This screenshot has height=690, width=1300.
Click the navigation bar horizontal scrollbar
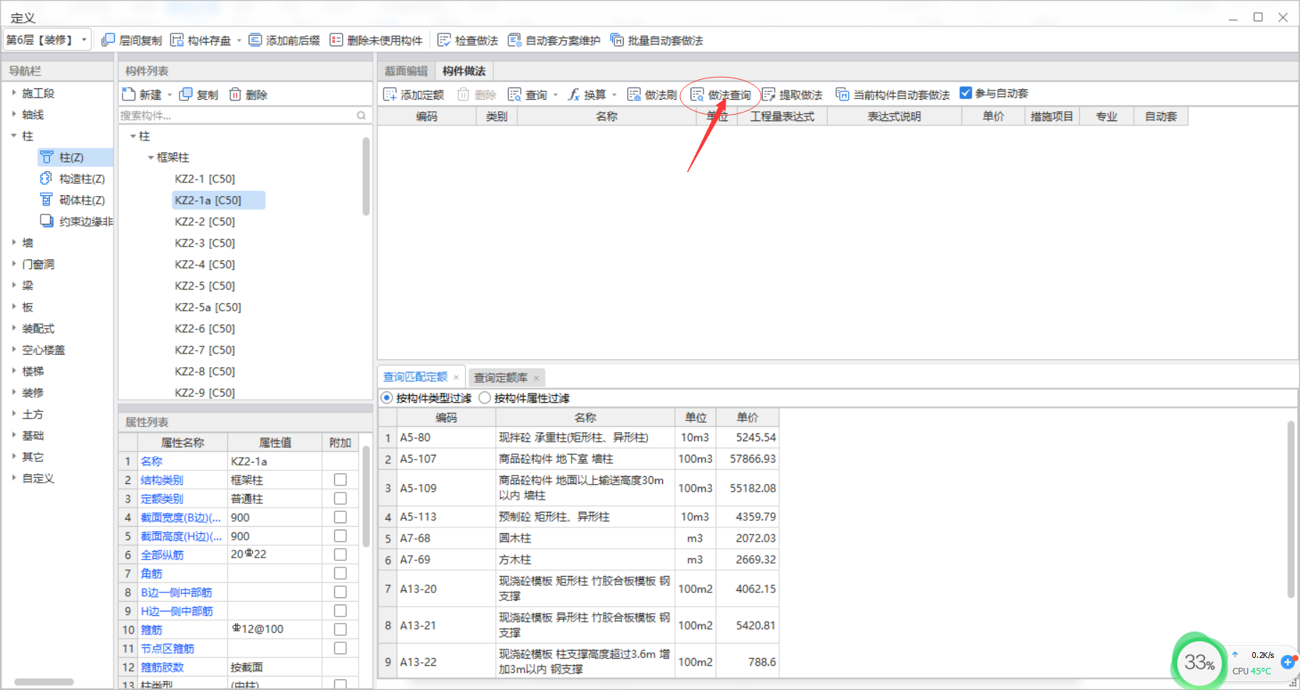coord(44,681)
